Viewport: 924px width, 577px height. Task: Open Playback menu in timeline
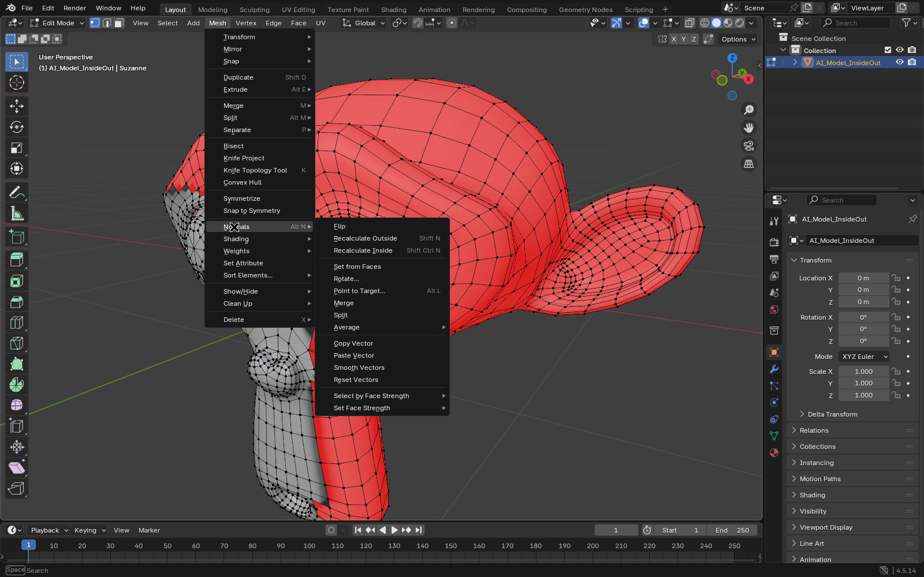tap(49, 530)
